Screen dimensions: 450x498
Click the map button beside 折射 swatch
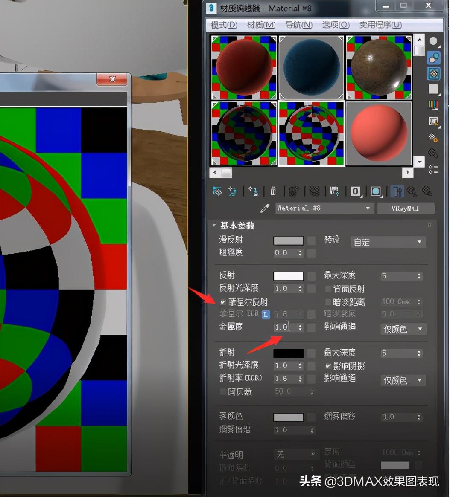312,353
